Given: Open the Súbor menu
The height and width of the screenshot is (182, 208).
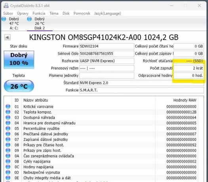Looking at the screenshot, I should (x=8, y=13).
